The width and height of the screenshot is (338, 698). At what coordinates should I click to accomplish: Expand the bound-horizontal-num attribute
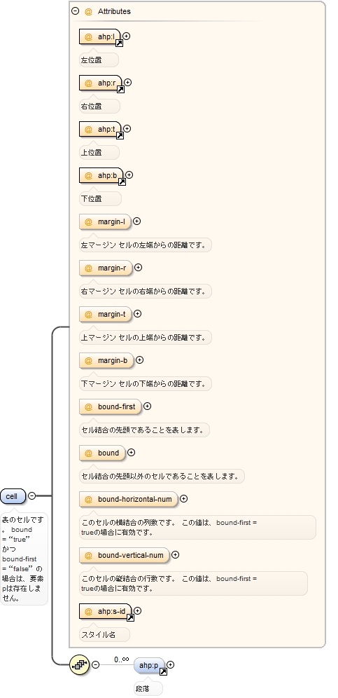[x=183, y=498]
